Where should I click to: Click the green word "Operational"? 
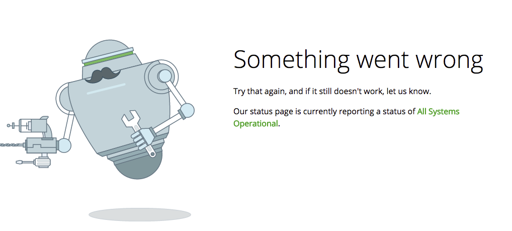coord(255,124)
